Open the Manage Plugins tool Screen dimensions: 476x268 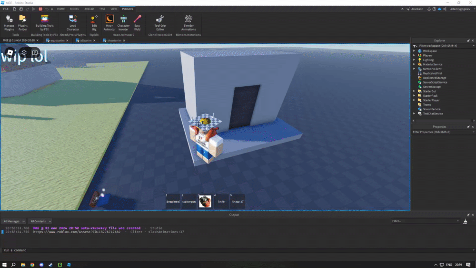(x=9, y=23)
